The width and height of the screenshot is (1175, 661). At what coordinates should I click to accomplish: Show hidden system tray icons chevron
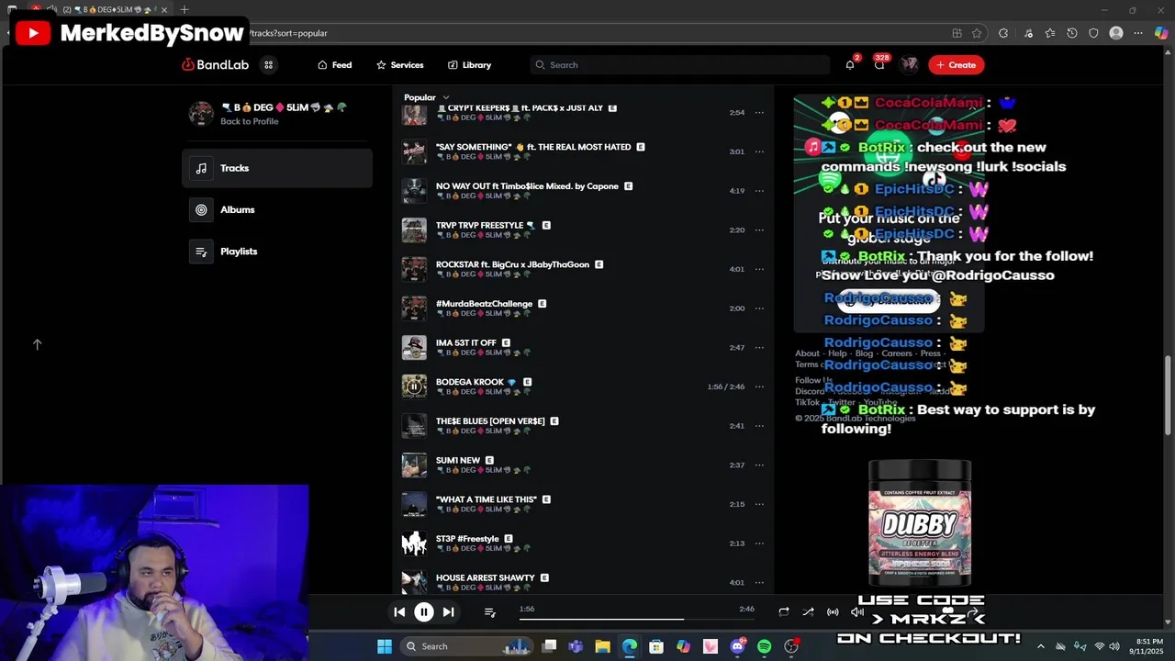pos(1040,646)
